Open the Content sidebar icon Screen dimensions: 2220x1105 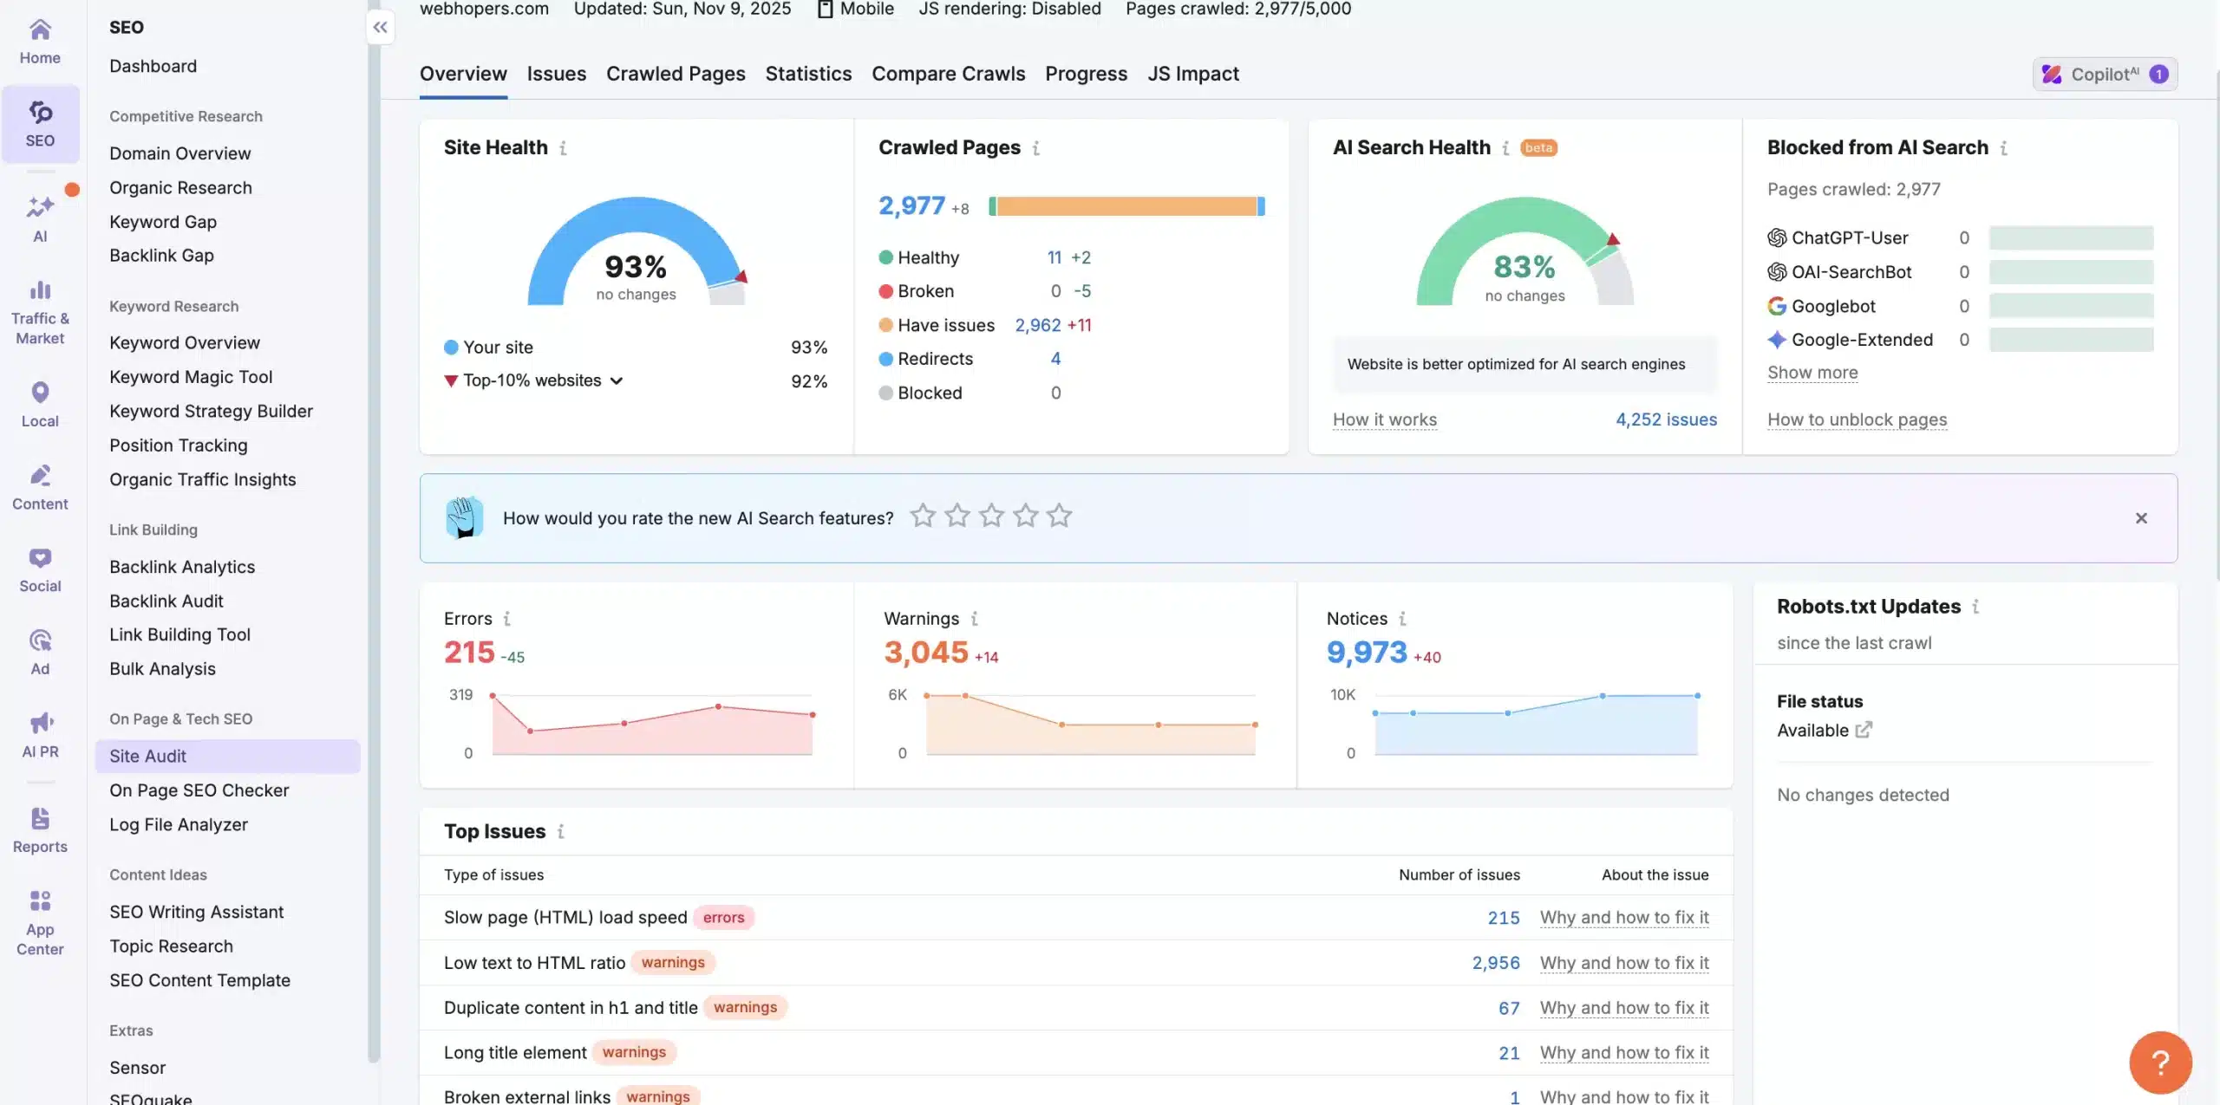(x=40, y=487)
